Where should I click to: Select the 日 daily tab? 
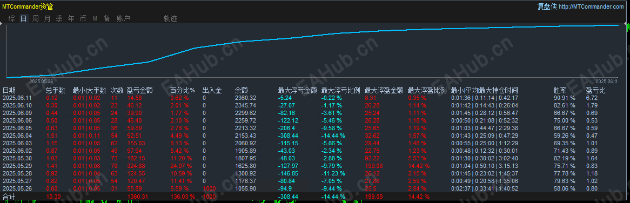(x=24, y=18)
